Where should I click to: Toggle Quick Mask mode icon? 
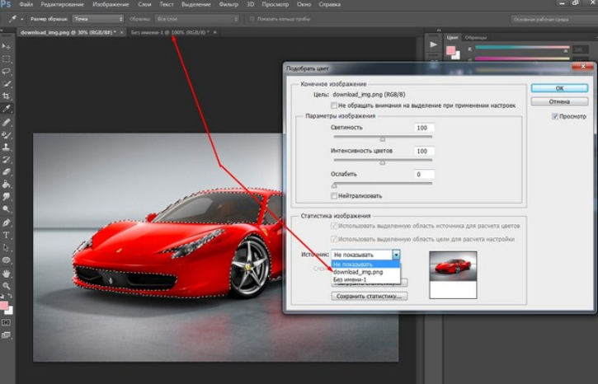(7, 322)
